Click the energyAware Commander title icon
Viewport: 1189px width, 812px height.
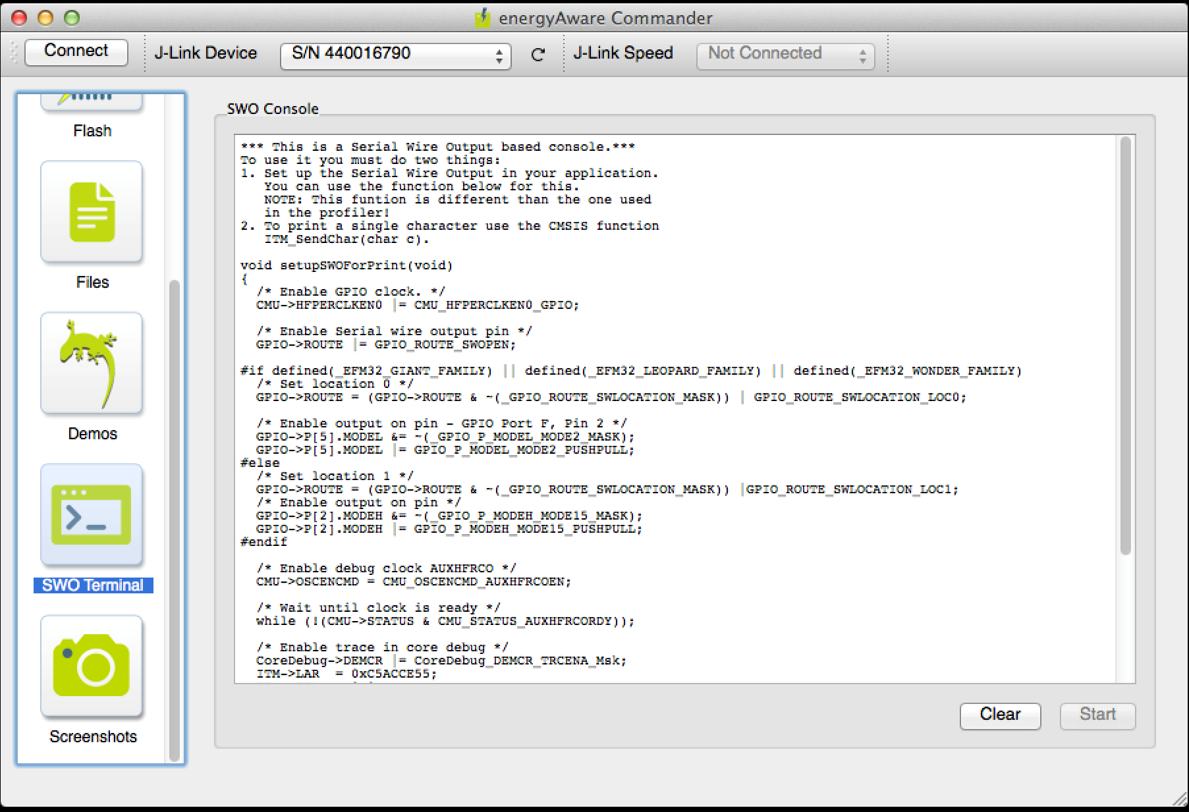[483, 18]
